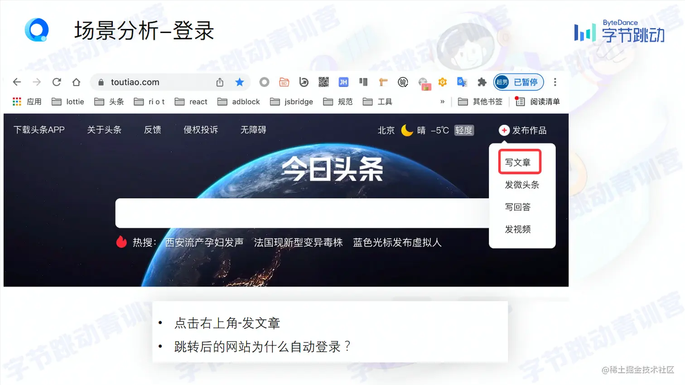Click the share icon in address bar
This screenshot has height=385, width=685.
coord(220,82)
